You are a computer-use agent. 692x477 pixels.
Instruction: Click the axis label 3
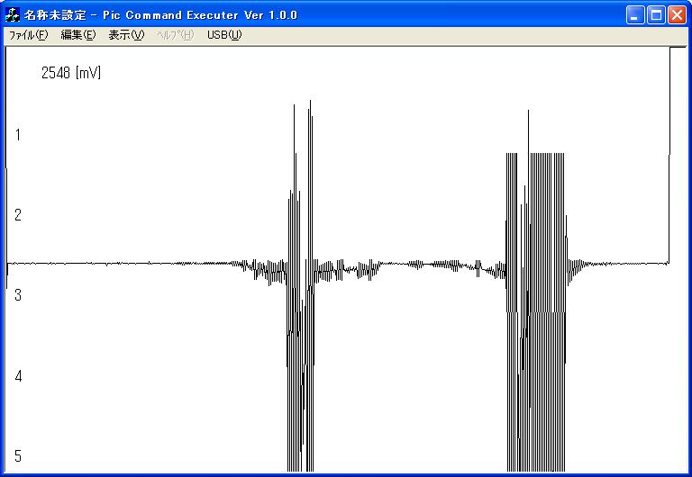pos(18,295)
